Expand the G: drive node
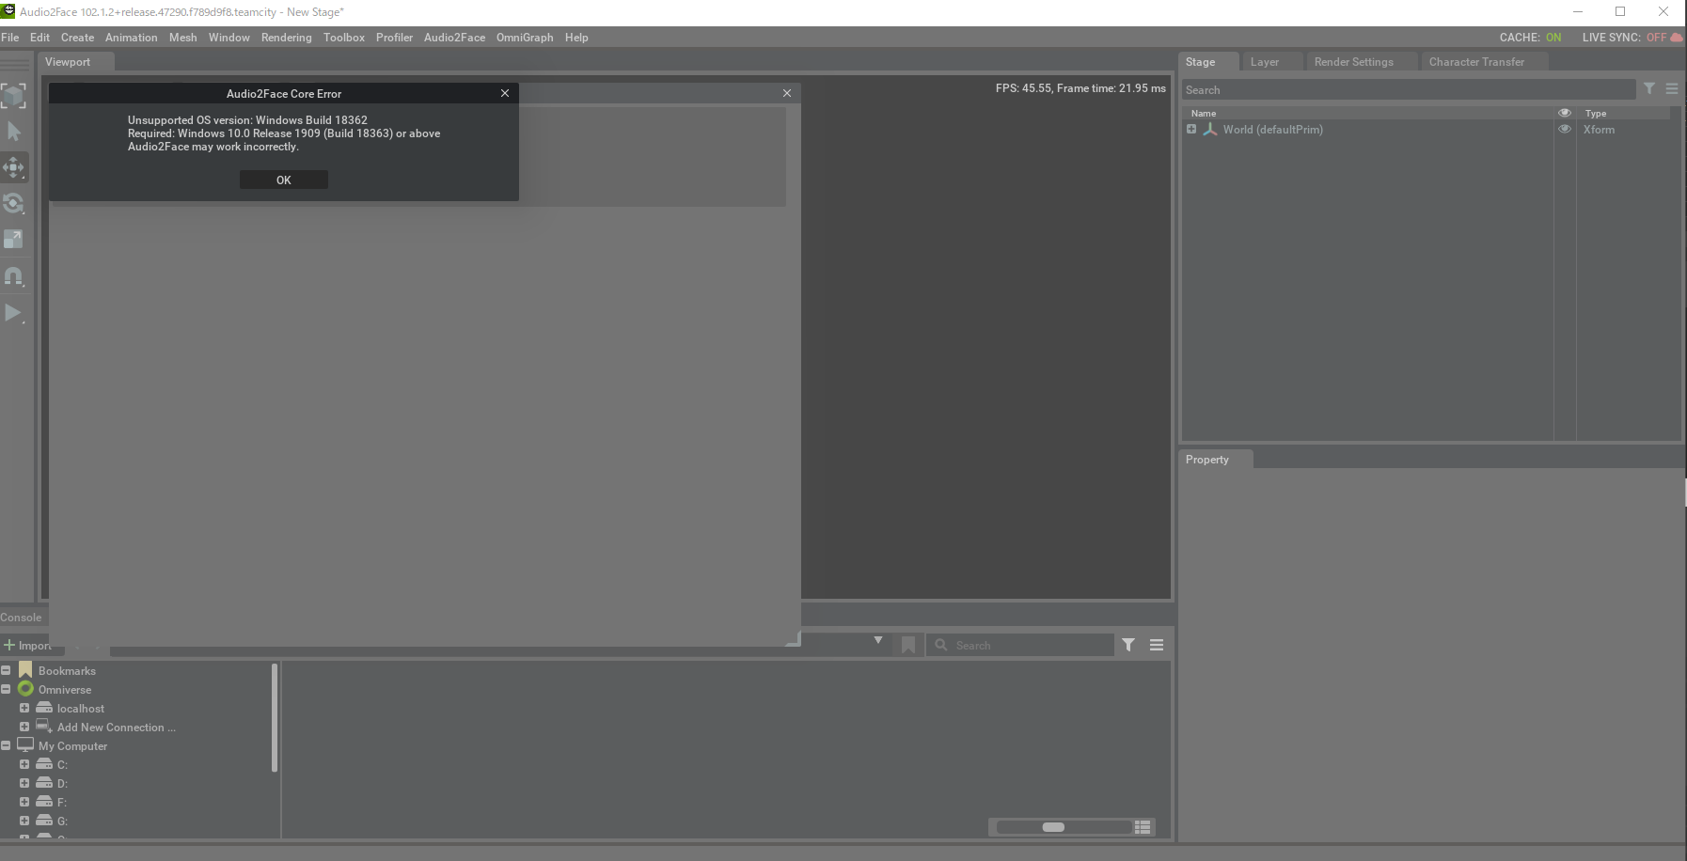The height and width of the screenshot is (861, 1687). [x=24, y=821]
